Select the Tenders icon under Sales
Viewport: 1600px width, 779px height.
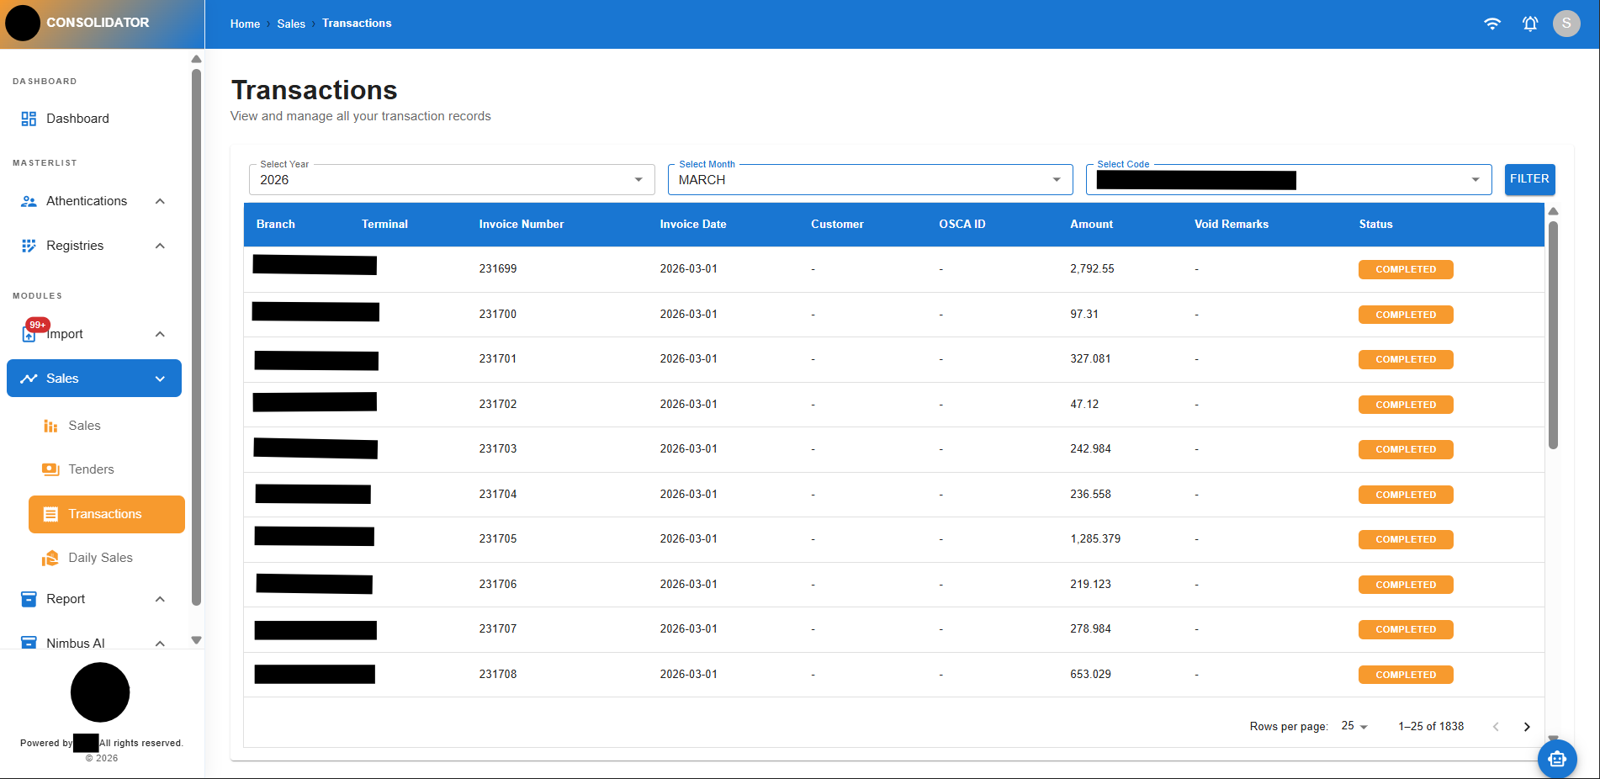(x=50, y=469)
